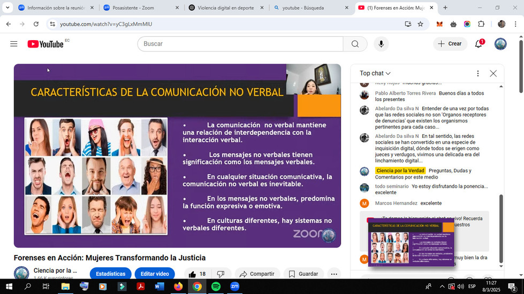Click the chat panel scrollbar
This screenshot has height=294, width=524.
coord(500,229)
